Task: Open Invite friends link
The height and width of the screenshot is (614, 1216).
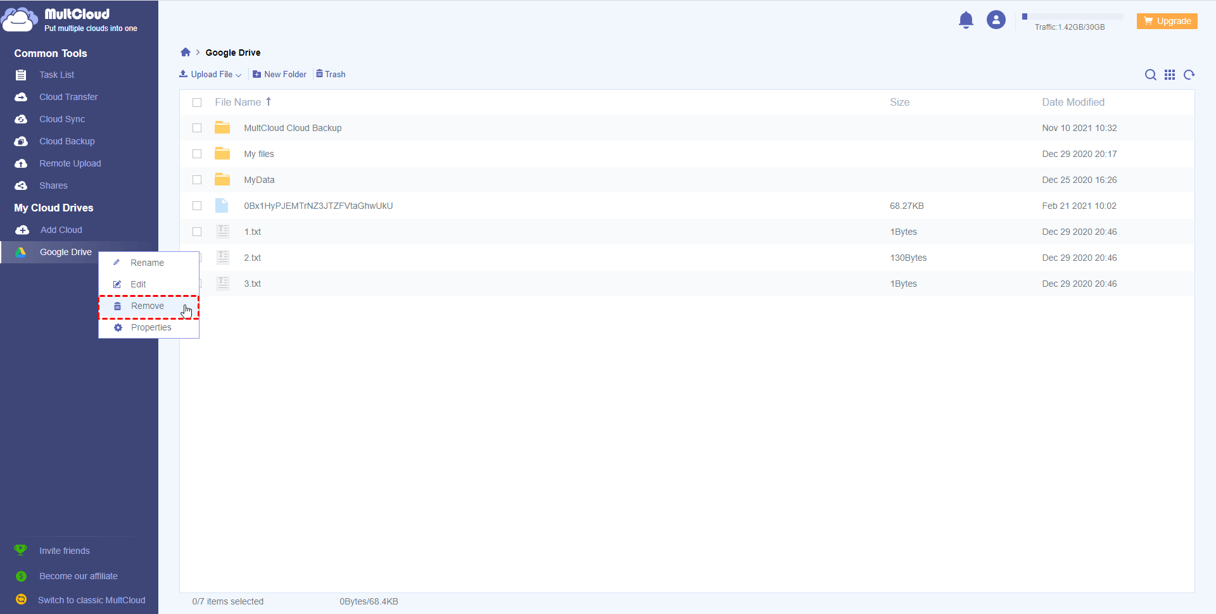Action: point(65,551)
